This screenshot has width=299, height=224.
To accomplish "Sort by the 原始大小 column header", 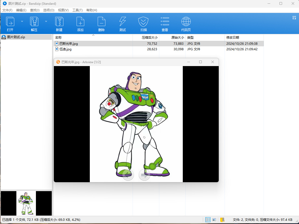I will (x=172, y=37).
